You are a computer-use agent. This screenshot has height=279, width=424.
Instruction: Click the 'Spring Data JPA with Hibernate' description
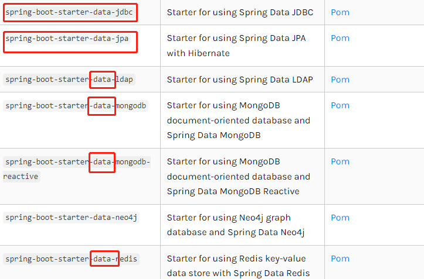point(236,46)
